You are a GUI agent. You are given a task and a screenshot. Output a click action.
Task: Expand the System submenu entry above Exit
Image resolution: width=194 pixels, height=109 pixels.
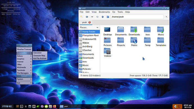[x=24, y=79]
